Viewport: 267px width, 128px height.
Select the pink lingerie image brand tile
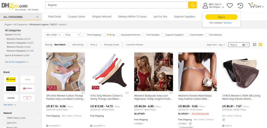click(27, 98)
